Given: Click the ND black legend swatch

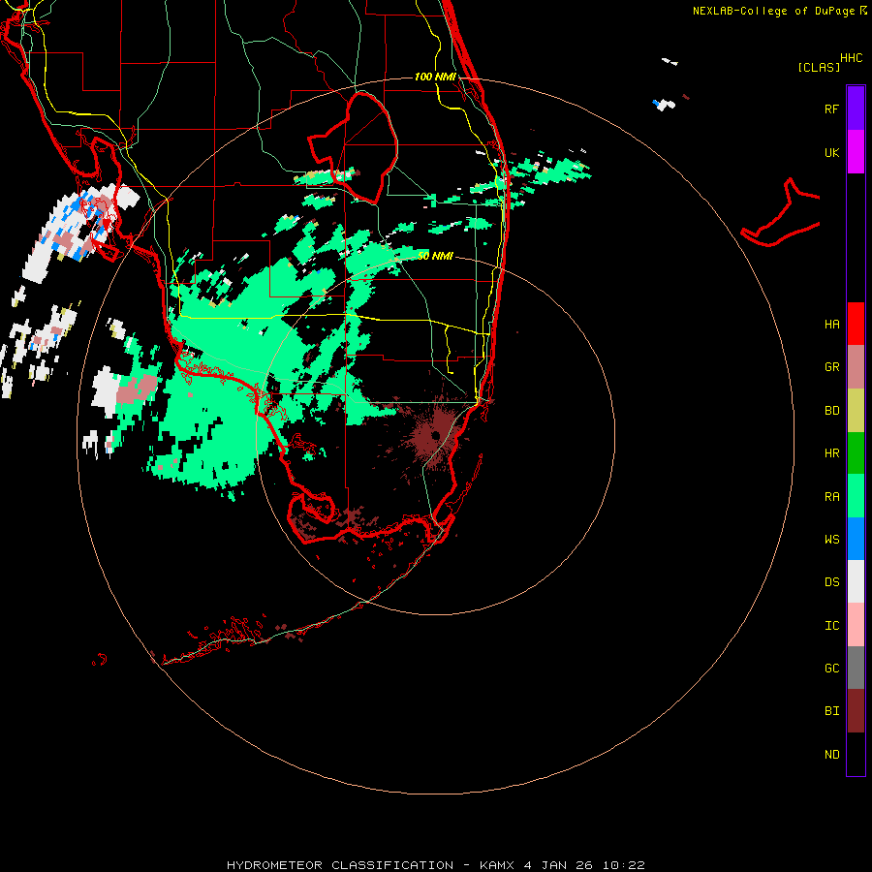Looking at the screenshot, I should tap(856, 754).
